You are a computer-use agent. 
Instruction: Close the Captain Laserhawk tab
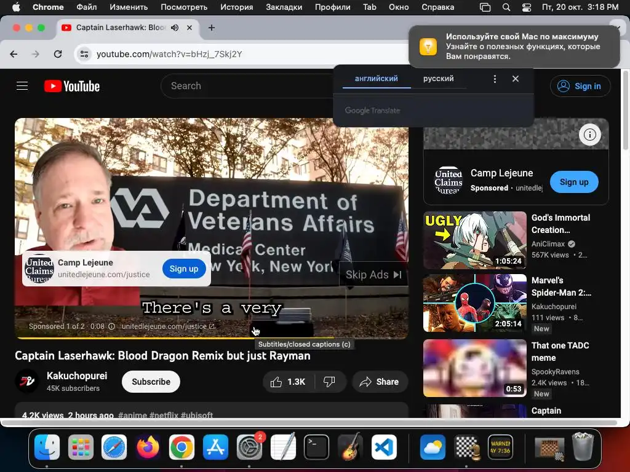(189, 28)
